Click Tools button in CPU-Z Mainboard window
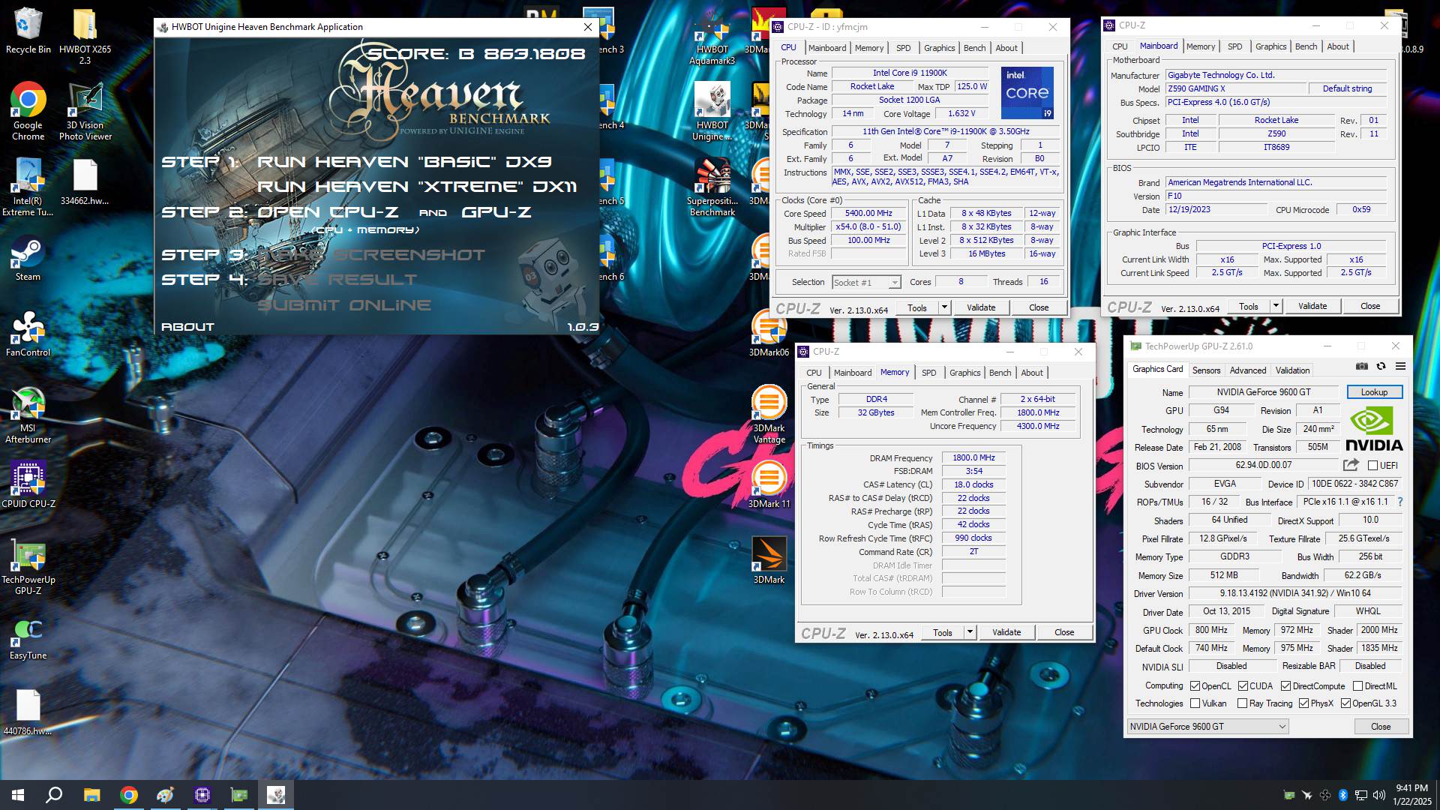The height and width of the screenshot is (810, 1440). [x=1249, y=306]
